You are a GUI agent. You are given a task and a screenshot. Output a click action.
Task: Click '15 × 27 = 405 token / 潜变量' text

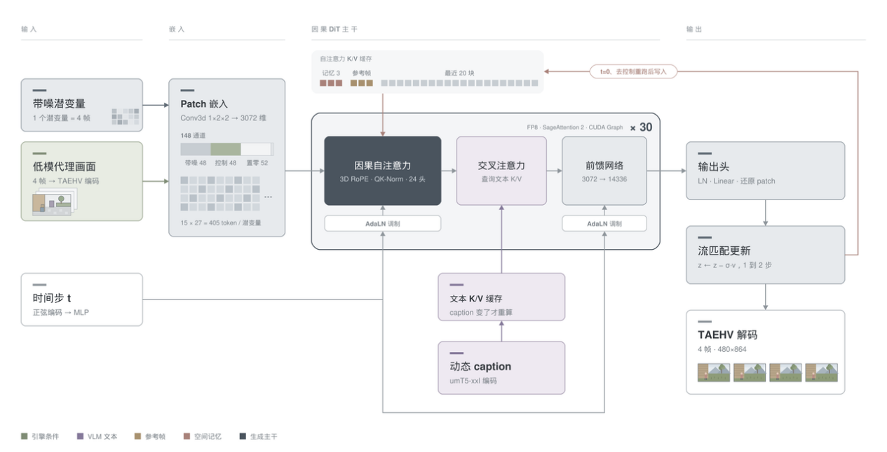coord(222,223)
